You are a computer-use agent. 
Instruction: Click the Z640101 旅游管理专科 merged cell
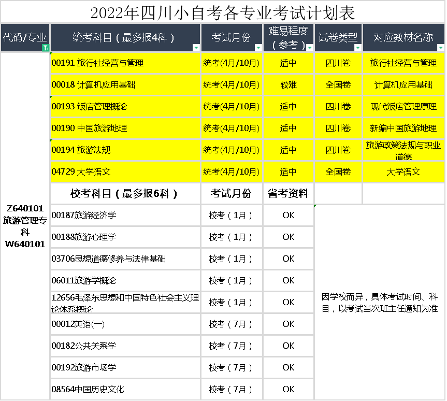[25, 226]
